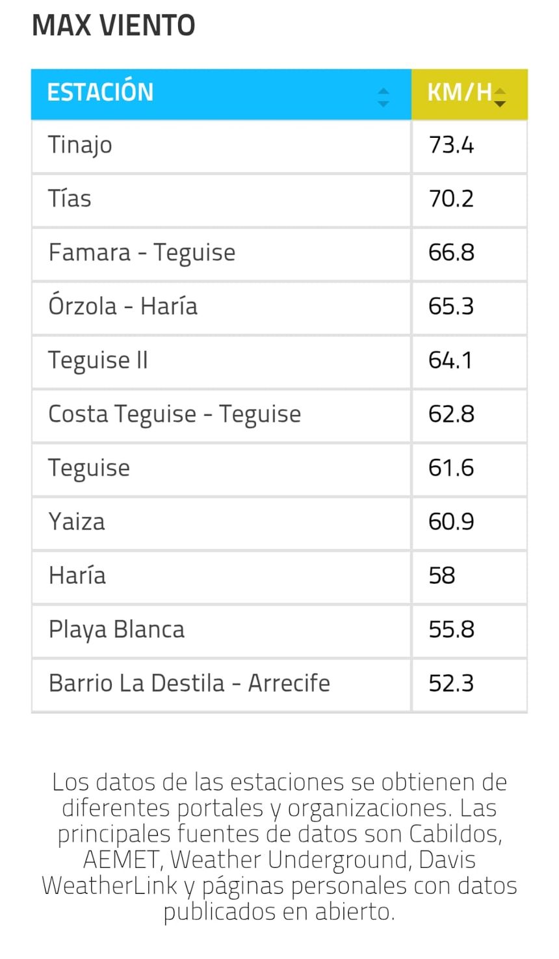Screen dimensions: 559x959
Task: Click the ESTACIÓN column header text
Action: pos(100,92)
